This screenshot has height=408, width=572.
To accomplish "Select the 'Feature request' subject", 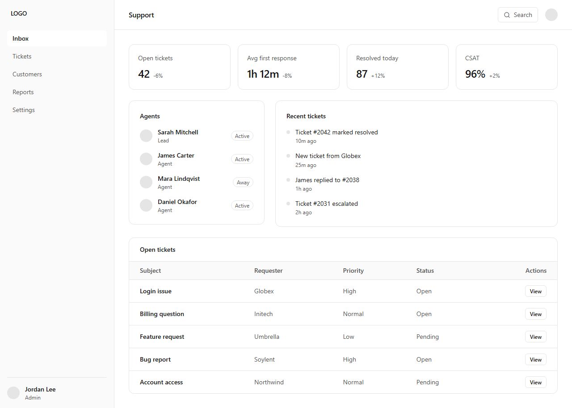I will coord(162,337).
